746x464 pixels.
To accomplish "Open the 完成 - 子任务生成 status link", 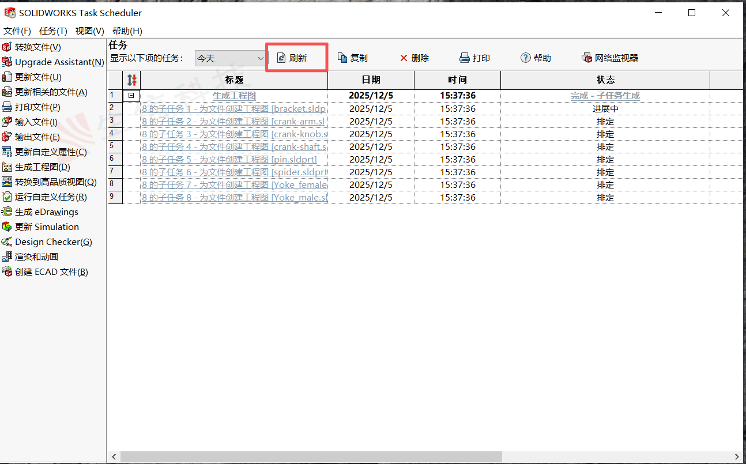I will tap(605, 96).
